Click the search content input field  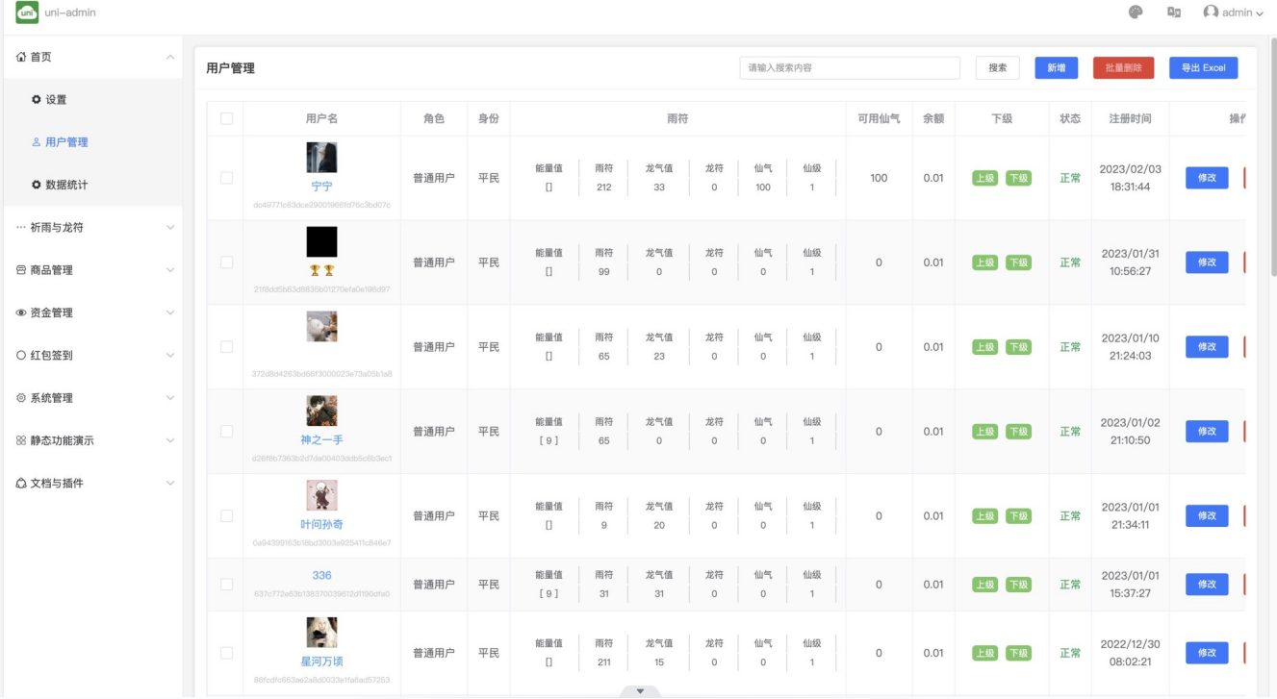[850, 68]
